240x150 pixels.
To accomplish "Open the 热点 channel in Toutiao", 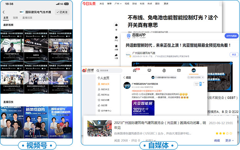I will (150, 4).
